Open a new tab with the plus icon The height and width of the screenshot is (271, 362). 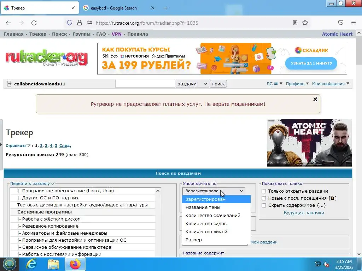point(166,8)
